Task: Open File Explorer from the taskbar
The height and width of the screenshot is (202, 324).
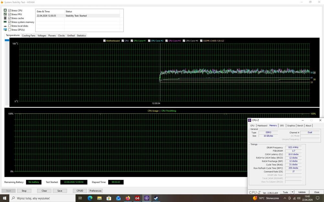Action: click(99, 198)
